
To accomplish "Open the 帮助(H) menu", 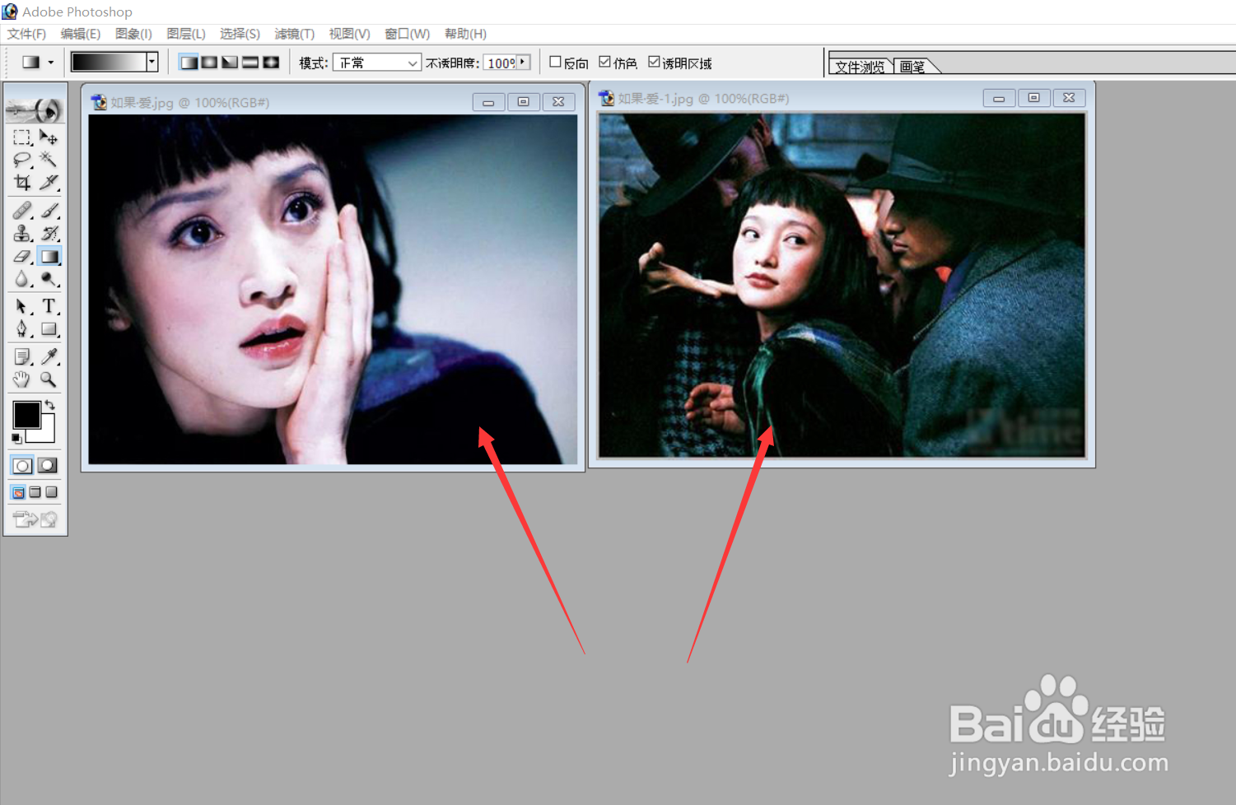I will point(465,34).
